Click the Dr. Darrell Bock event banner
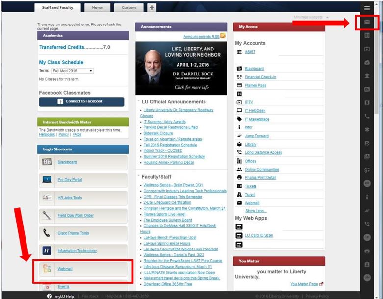The image size is (383, 299). coord(181,68)
